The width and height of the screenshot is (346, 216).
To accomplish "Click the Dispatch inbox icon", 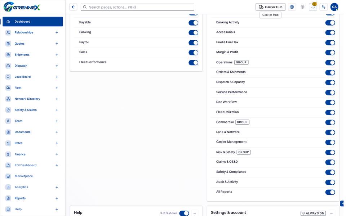I will pyautogui.click(x=8, y=66).
